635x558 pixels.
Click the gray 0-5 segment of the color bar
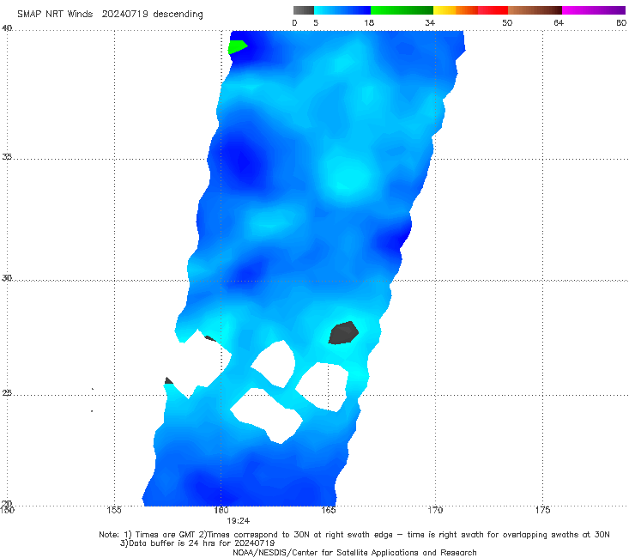pyautogui.click(x=304, y=10)
